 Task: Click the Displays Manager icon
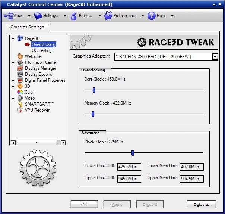tap(20, 68)
